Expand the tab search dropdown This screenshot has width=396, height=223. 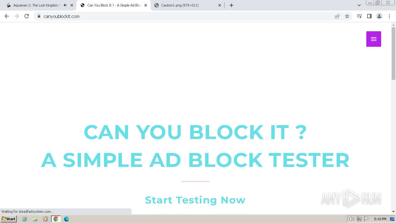pos(359,5)
